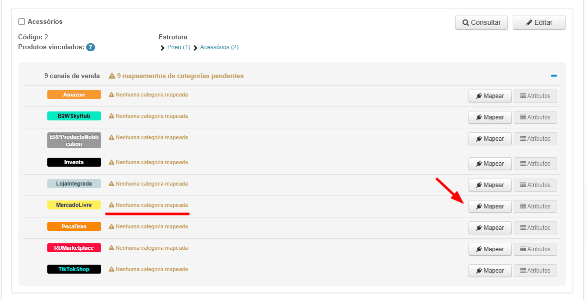
Task: Click the '9 canais de venda' label
Action: tap(72, 76)
